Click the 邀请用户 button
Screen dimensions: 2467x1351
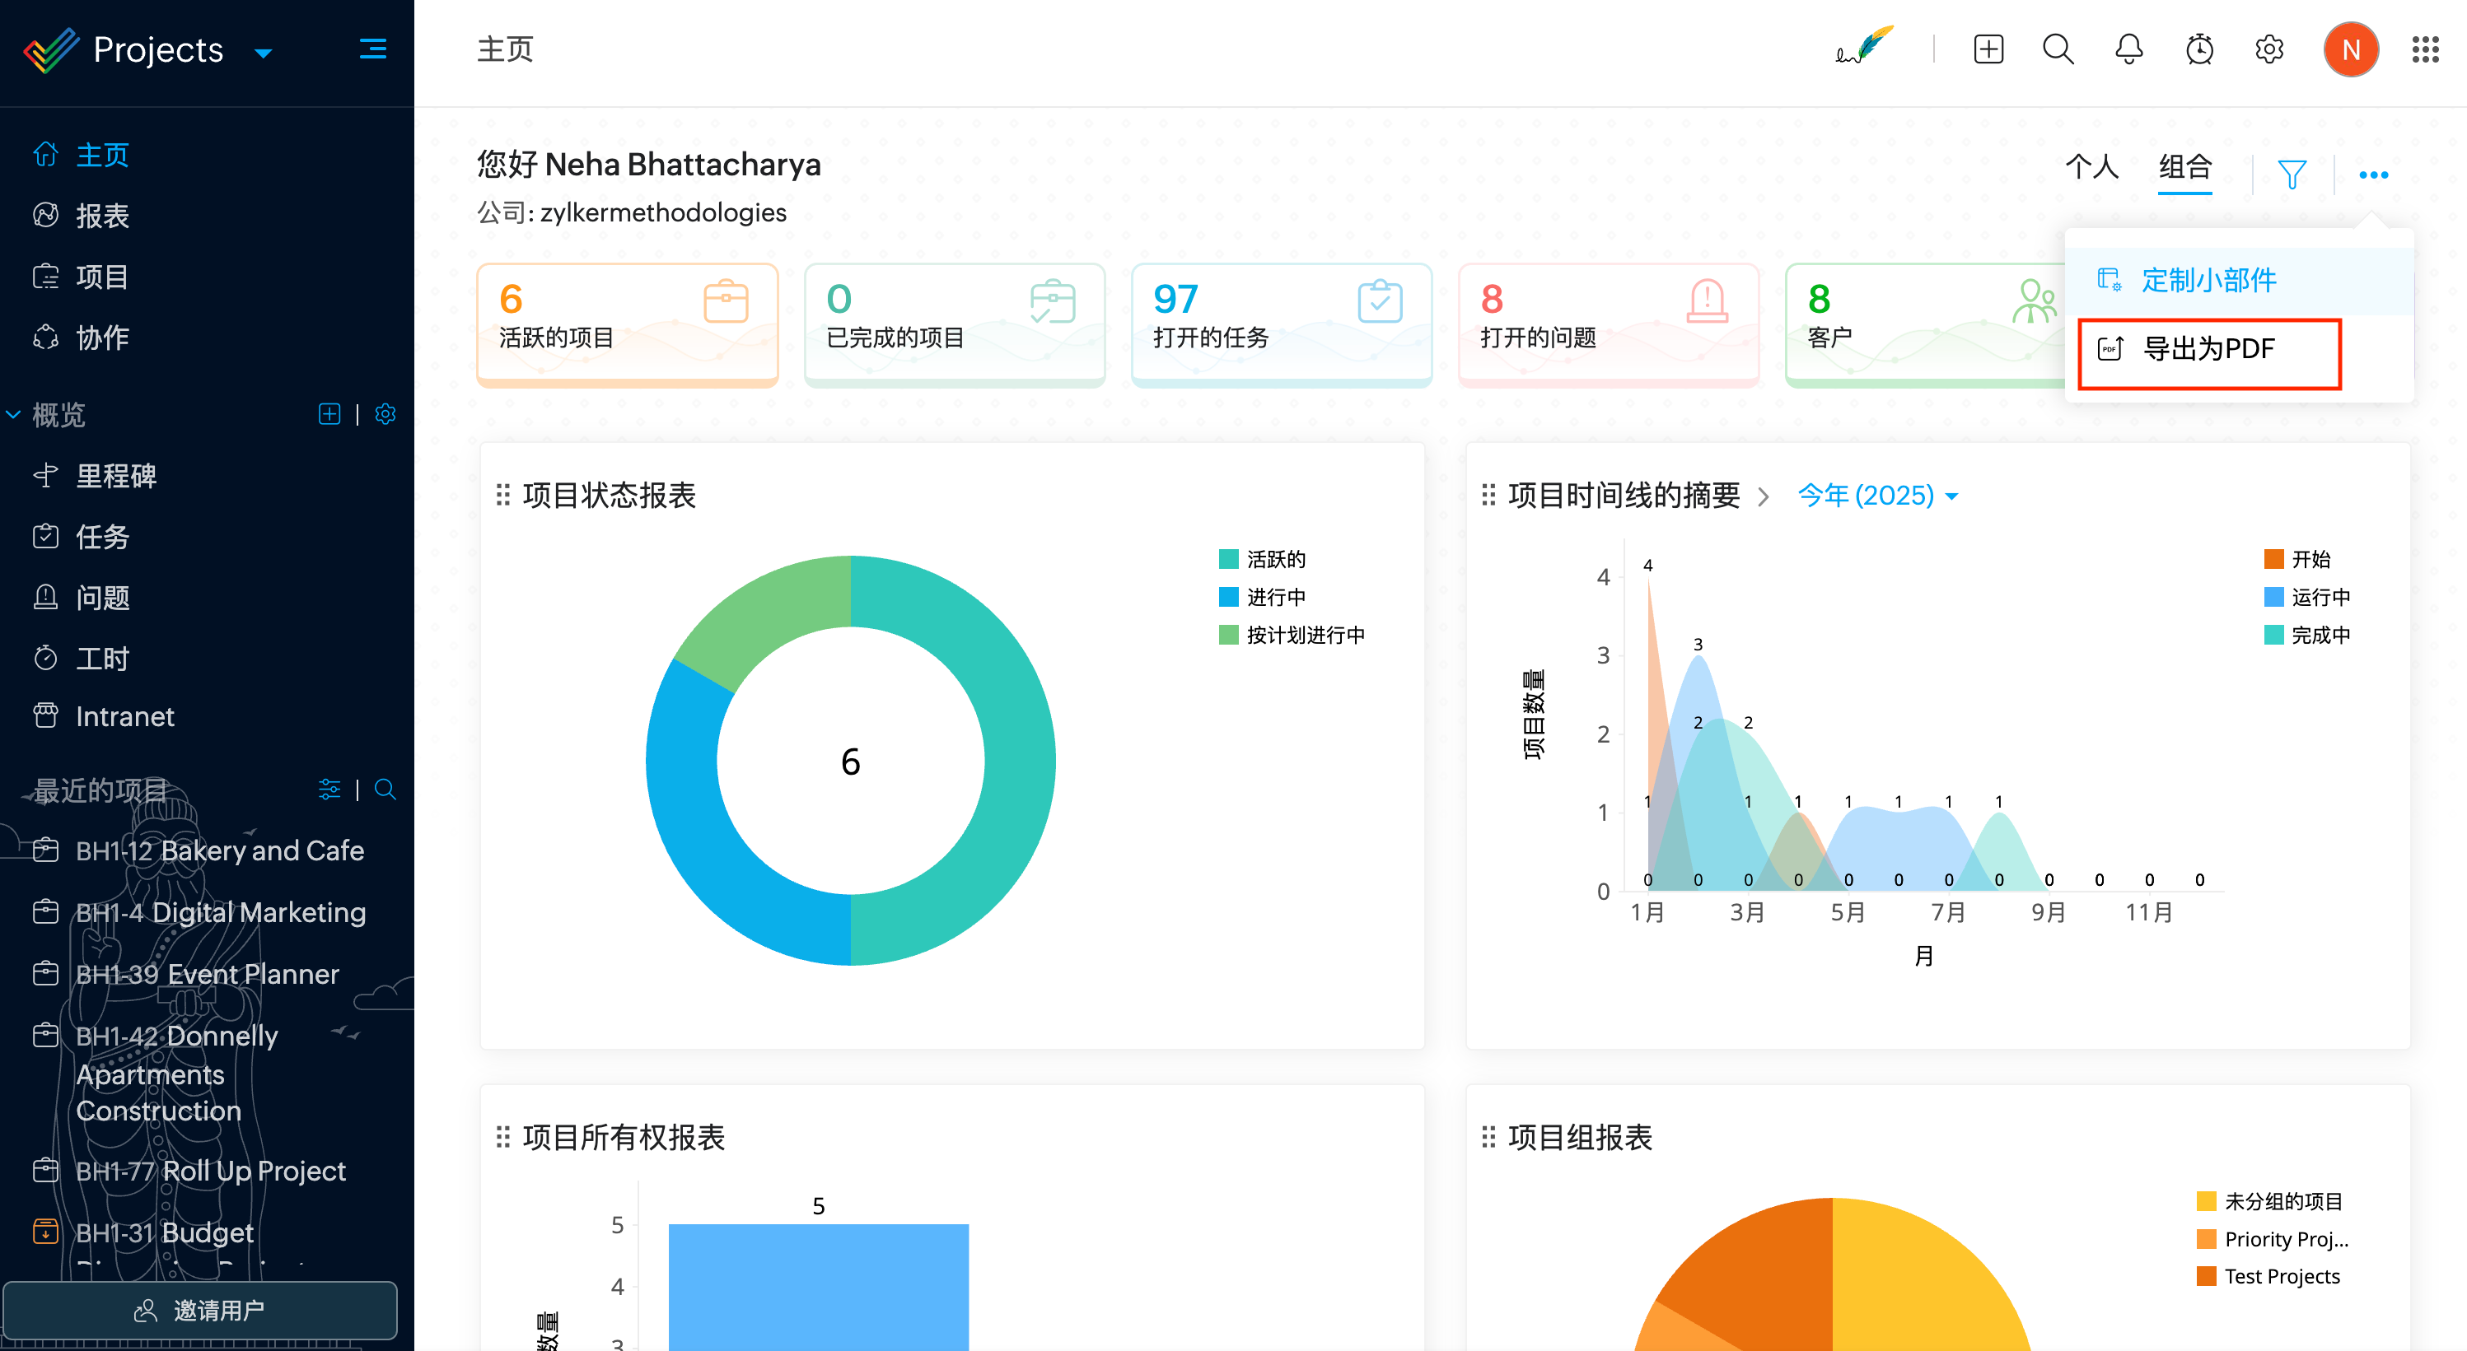point(199,1310)
